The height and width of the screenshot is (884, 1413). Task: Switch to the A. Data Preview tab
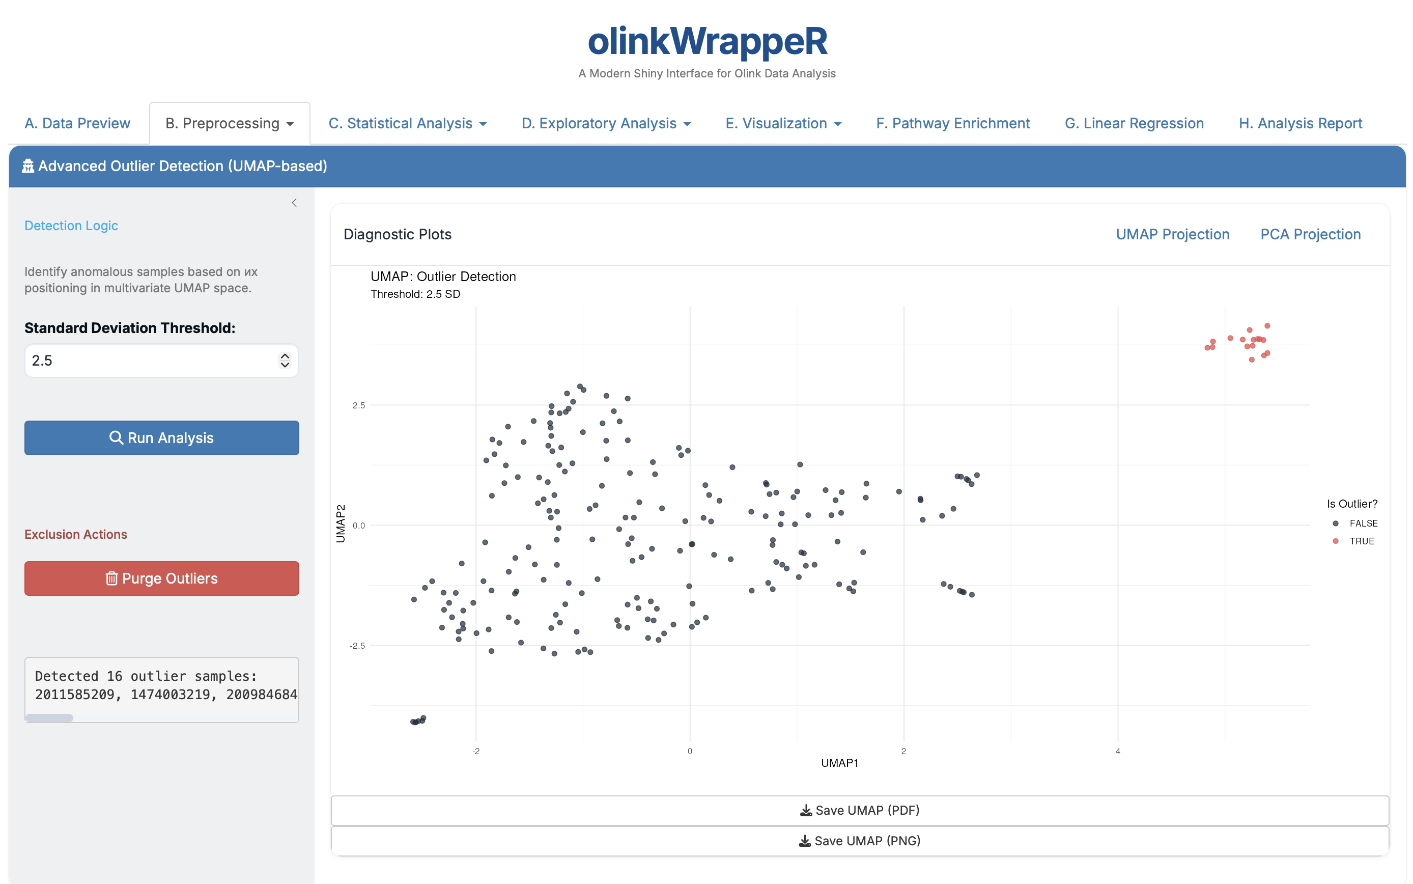point(76,123)
